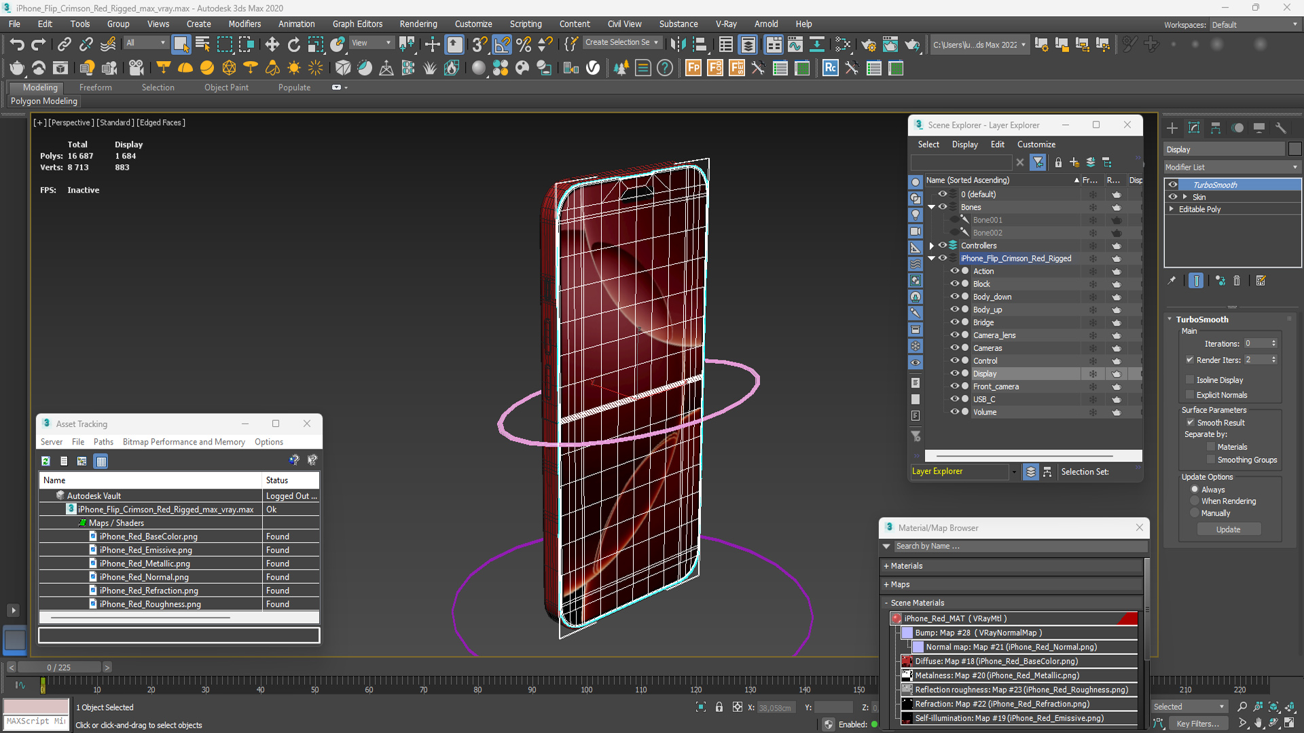Click the object color swatch beside name field
The image size is (1304, 733).
[1294, 149]
